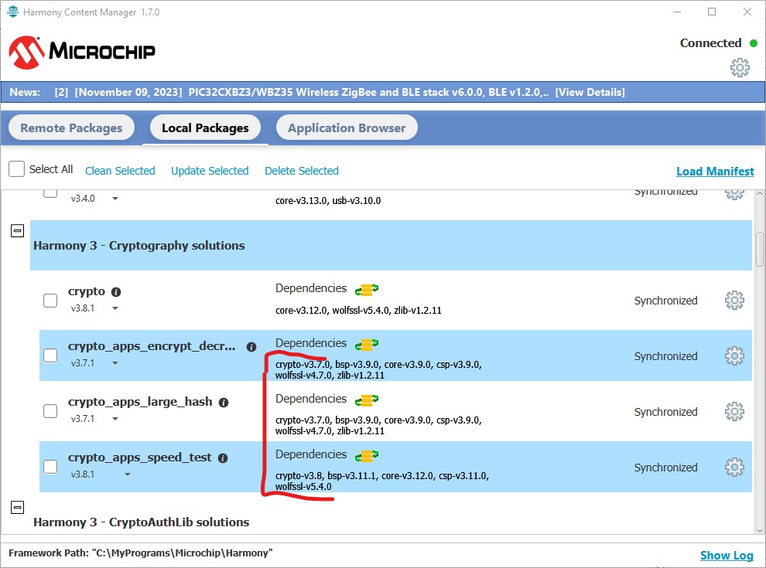Click the dependencies sync icon for crypto
This screenshot has width=766, height=568.
click(x=366, y=290)
